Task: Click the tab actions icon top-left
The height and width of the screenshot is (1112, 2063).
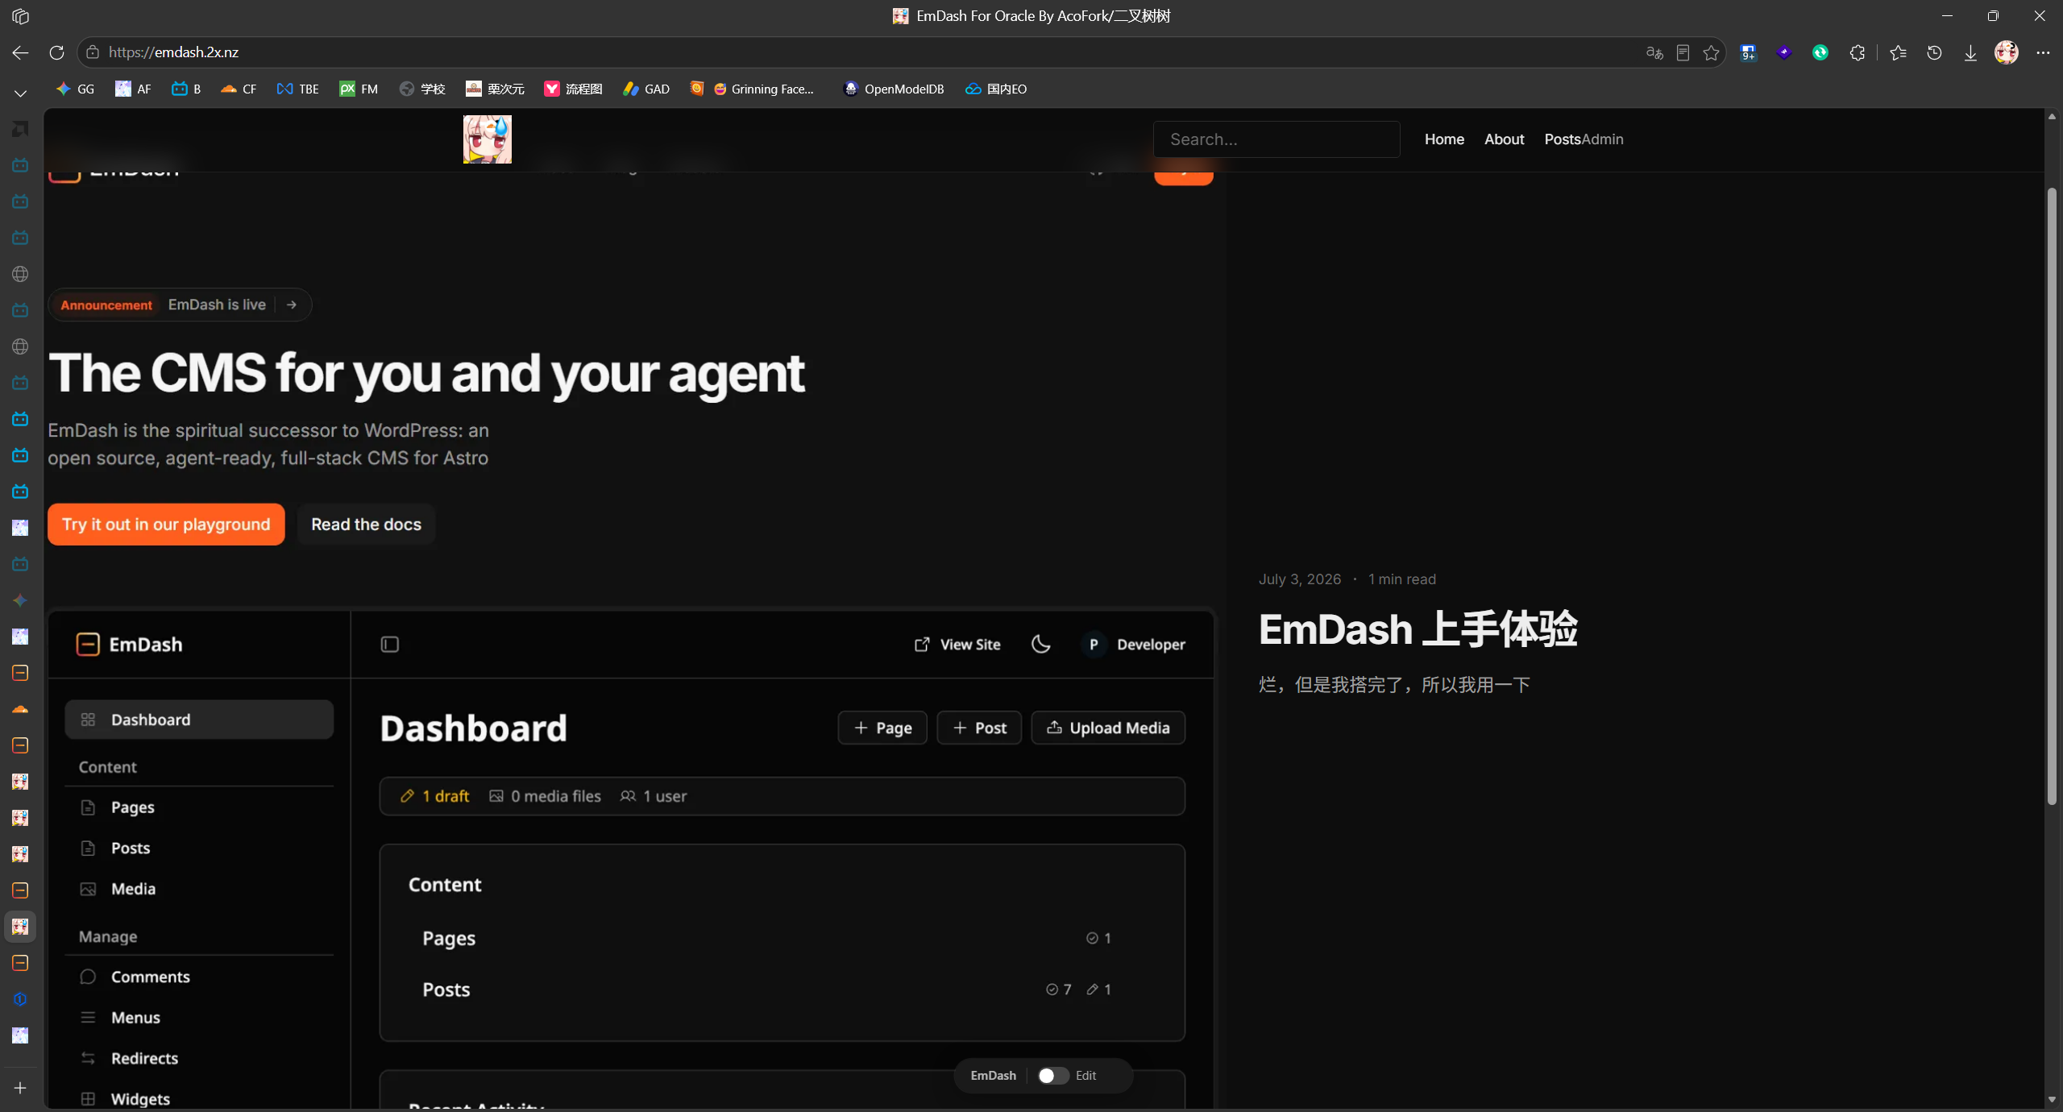Action: [20, 16]
